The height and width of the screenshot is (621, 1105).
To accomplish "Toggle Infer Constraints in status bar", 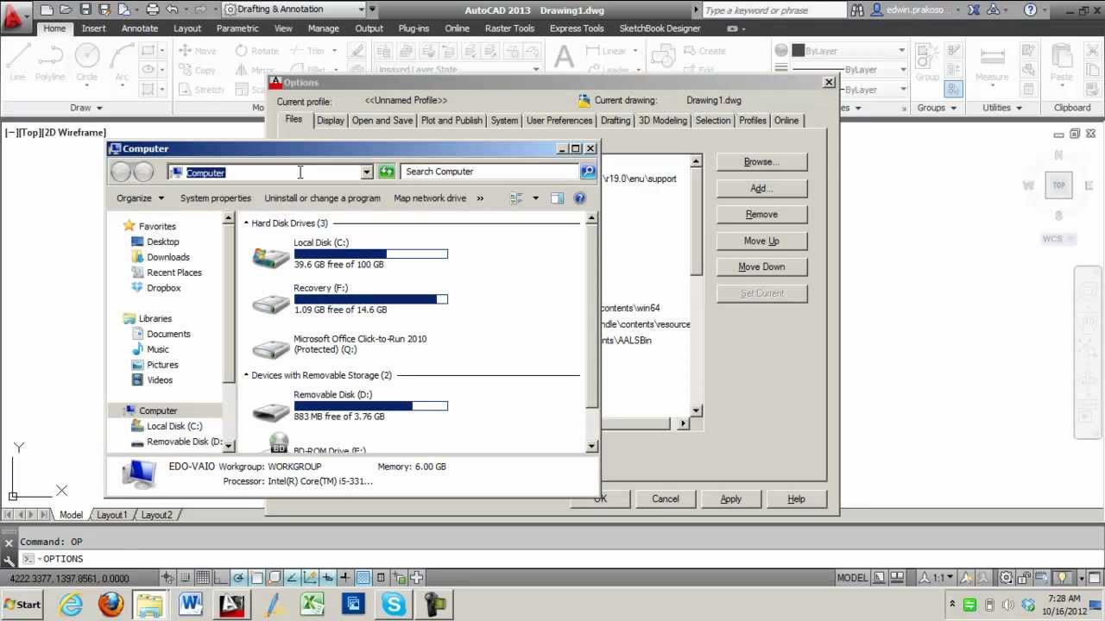I will click(167, 578).
